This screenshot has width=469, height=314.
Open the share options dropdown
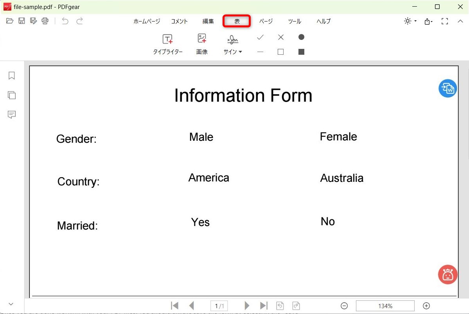[x=428, y=21]
